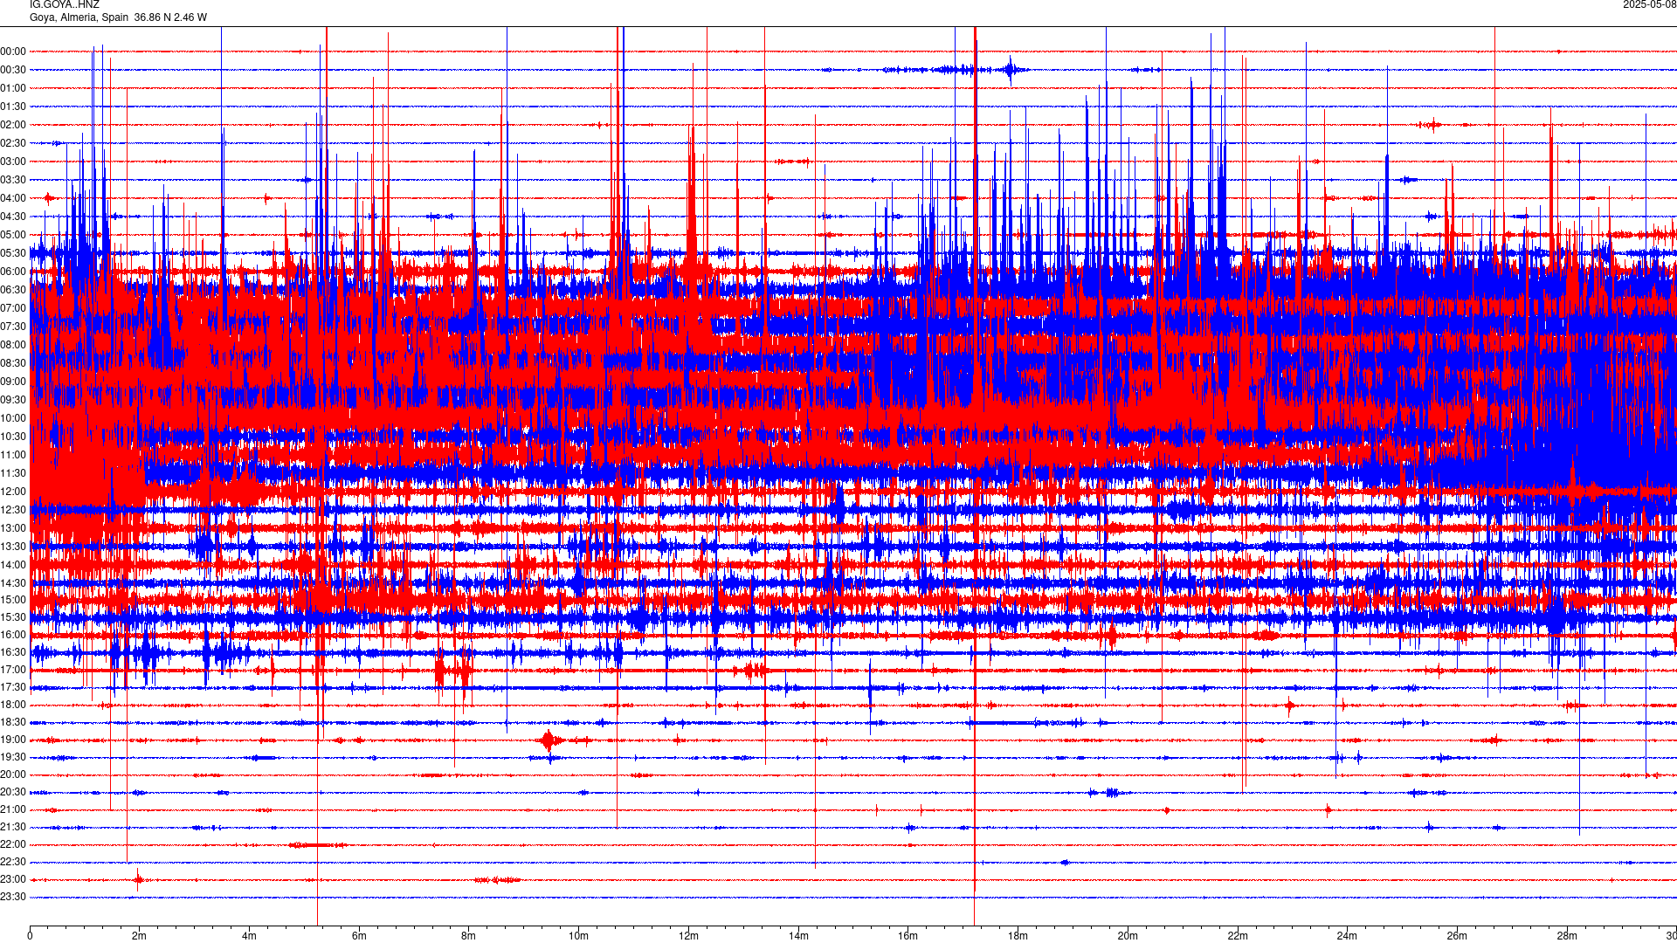Select the 05:30 trace time label
The width and height of the screenshot is (1677, 943).
pyautogui.click(x=13, y=253)
